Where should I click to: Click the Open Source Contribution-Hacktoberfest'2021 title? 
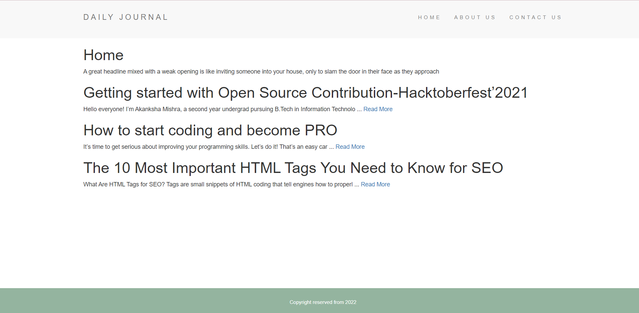click(x=306, y=93)
